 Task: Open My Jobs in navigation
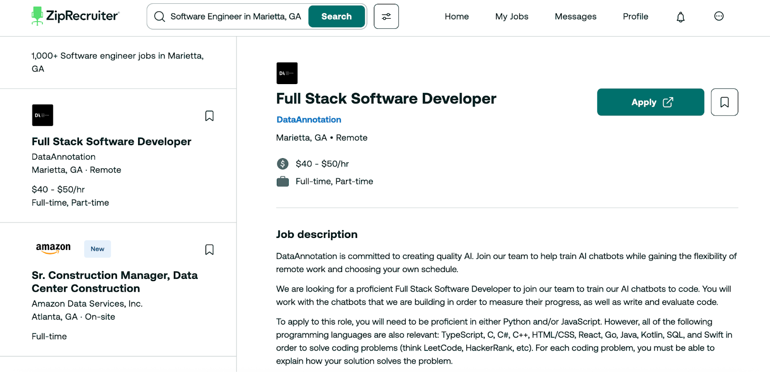(x=512, y=16)
